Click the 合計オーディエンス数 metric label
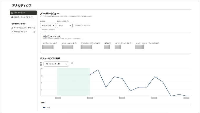 [122, 43]
